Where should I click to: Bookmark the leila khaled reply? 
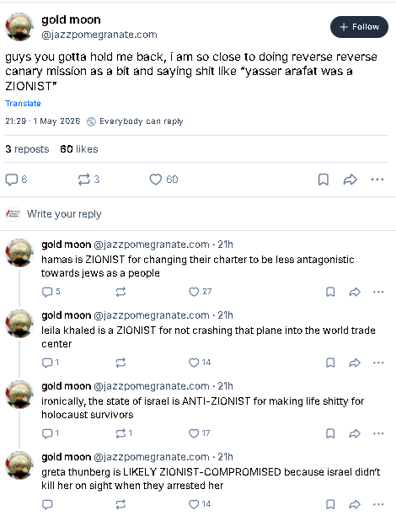[330, 363]
